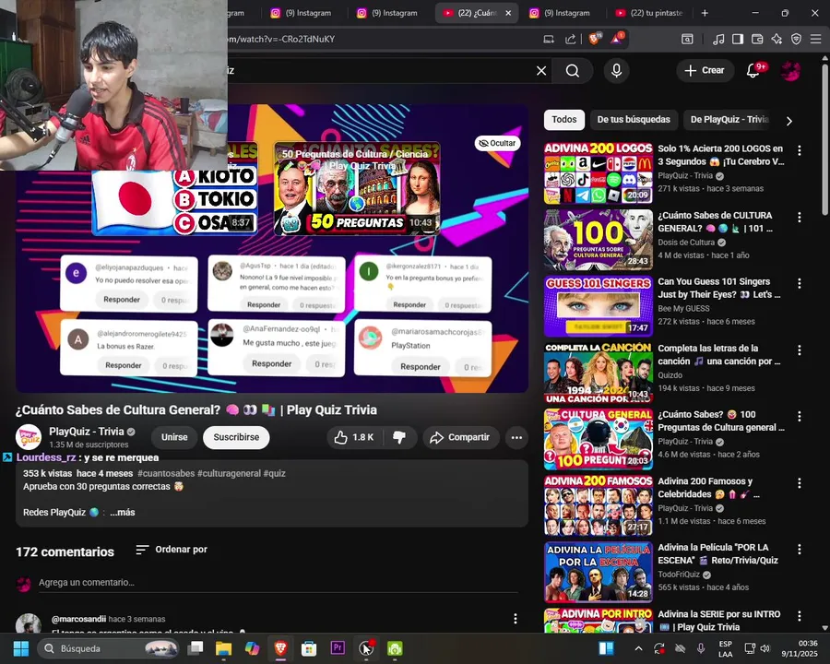This screenshot has width=830, height=664.
Task: Open Brave VPN shield icon
Action: tap(796, 39)
